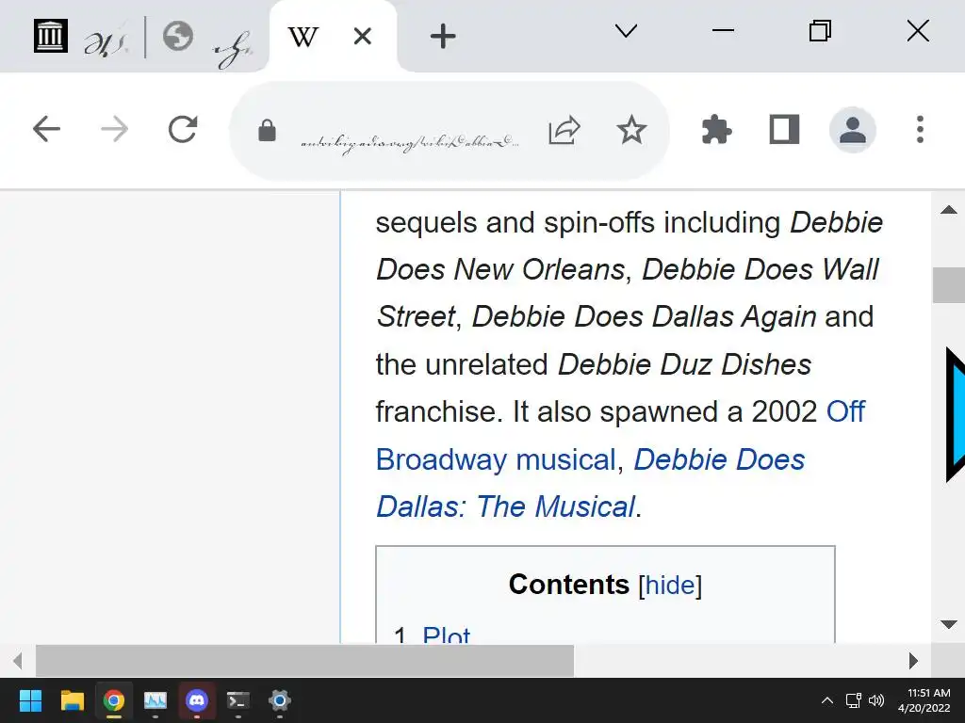The height and width of the screenshot is (723, 965).
Task: Expand the tab search chevron
Action: 626,32
